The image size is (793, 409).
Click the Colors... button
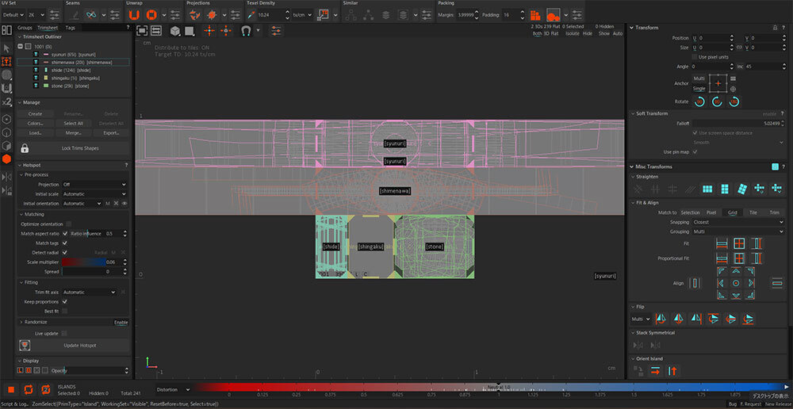pyautogui.click(x=36, y=124)
